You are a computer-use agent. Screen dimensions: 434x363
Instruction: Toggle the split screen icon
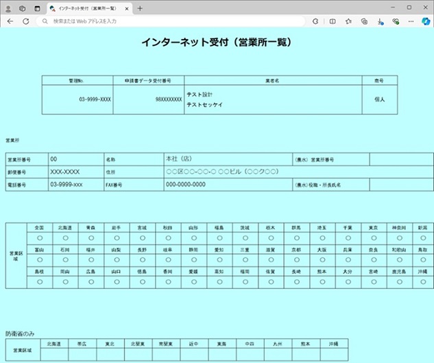333,21
